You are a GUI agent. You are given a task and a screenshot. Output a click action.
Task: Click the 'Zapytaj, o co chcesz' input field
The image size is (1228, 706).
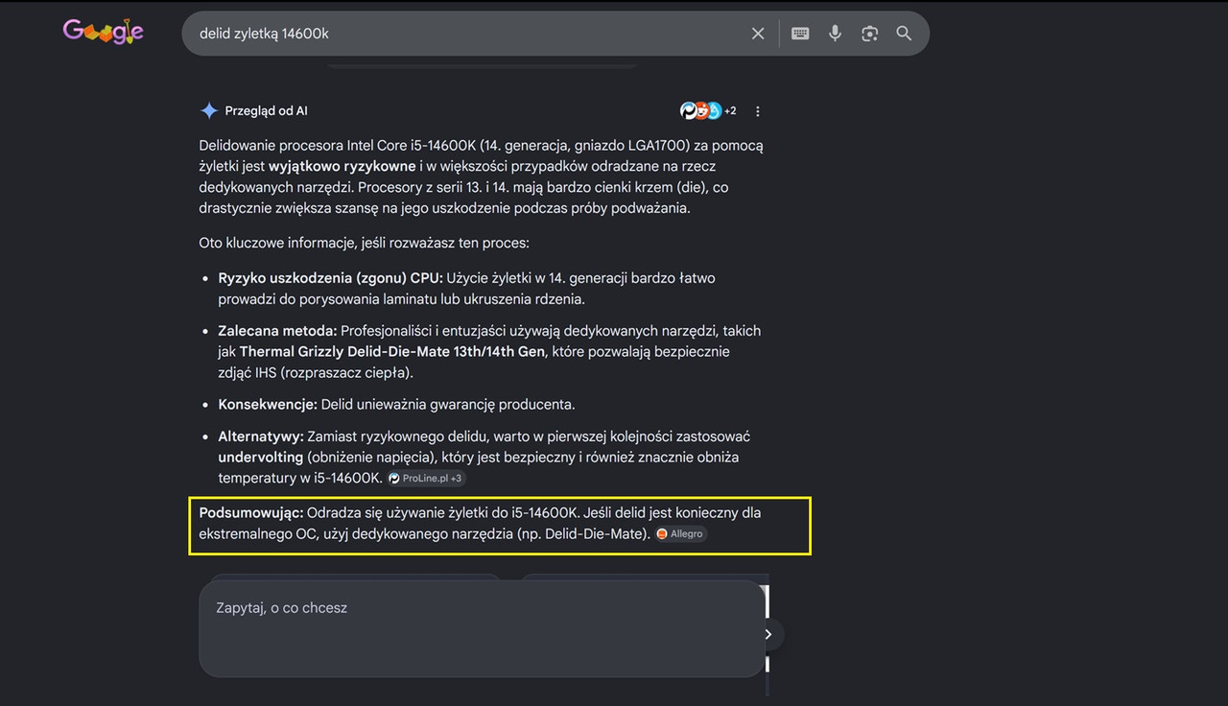[482, 628]
